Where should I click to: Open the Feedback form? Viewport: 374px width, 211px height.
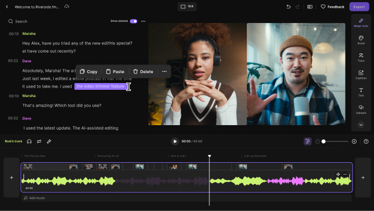tap(333, 7)
